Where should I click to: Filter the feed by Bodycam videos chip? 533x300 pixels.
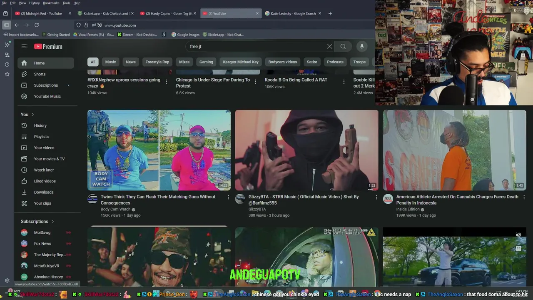tap(283, 62)
